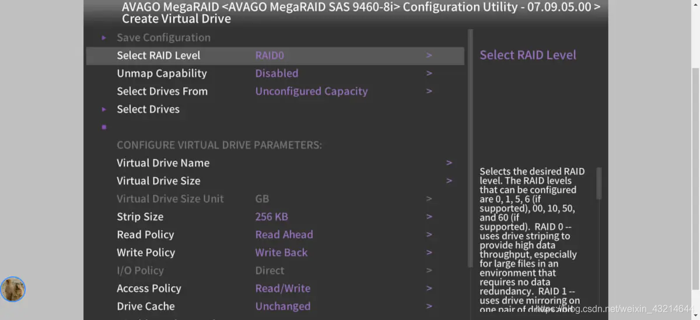Click the RAID0 value
The height and width of the screenshot is (320, 700).
[x=269, y=55]
